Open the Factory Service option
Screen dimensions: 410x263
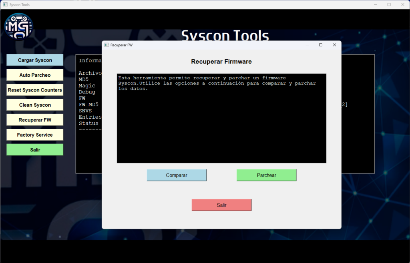click(x=35, y=135)
